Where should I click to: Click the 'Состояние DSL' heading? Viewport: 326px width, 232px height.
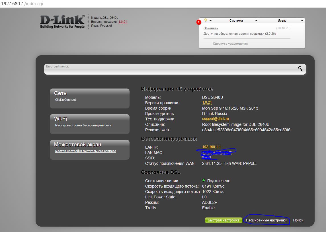[x=161, y=172]
